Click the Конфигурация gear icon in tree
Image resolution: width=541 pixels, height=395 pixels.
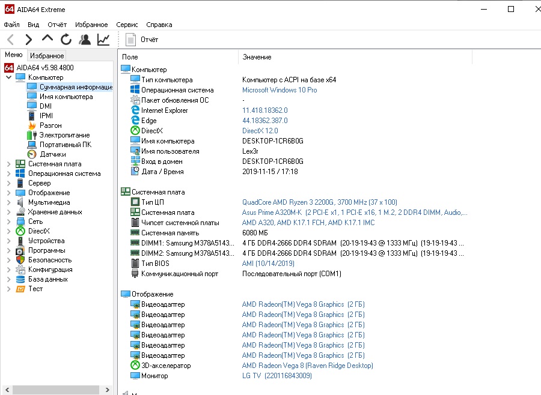coord(20,270)
